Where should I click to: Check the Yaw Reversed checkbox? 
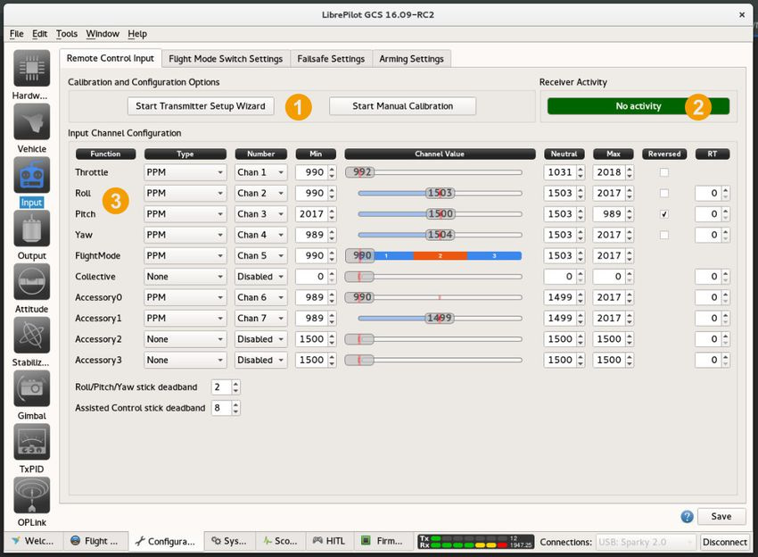[664, 235]
